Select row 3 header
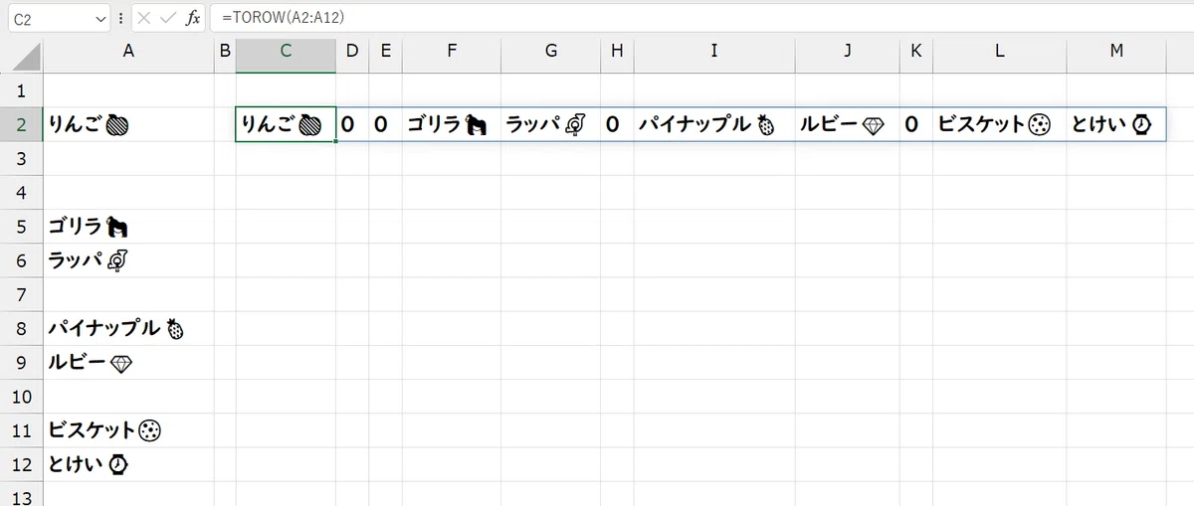 tap(22, 158)
